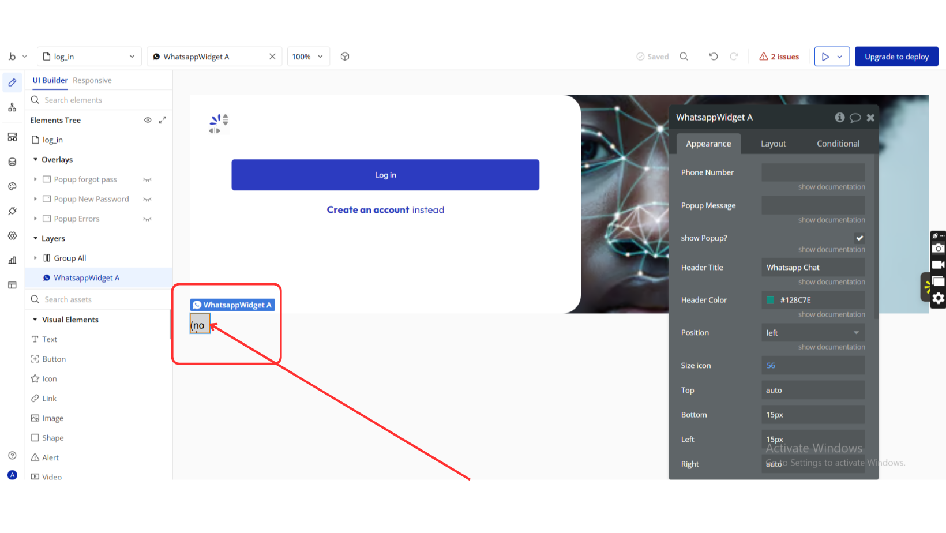Toggle visibility of Popup New Password
The image size is (946, 533).
click(x=148, y=199)
